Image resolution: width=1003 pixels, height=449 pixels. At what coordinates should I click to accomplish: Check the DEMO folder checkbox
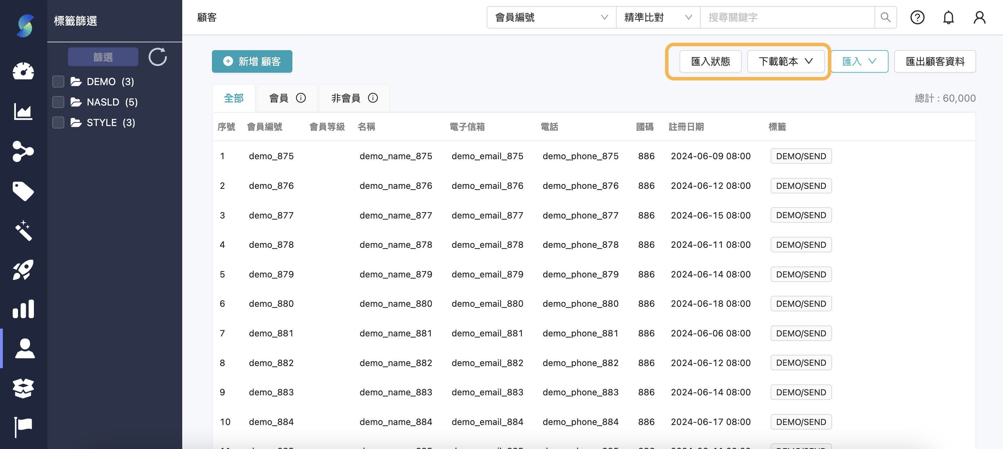click(58, 81)
